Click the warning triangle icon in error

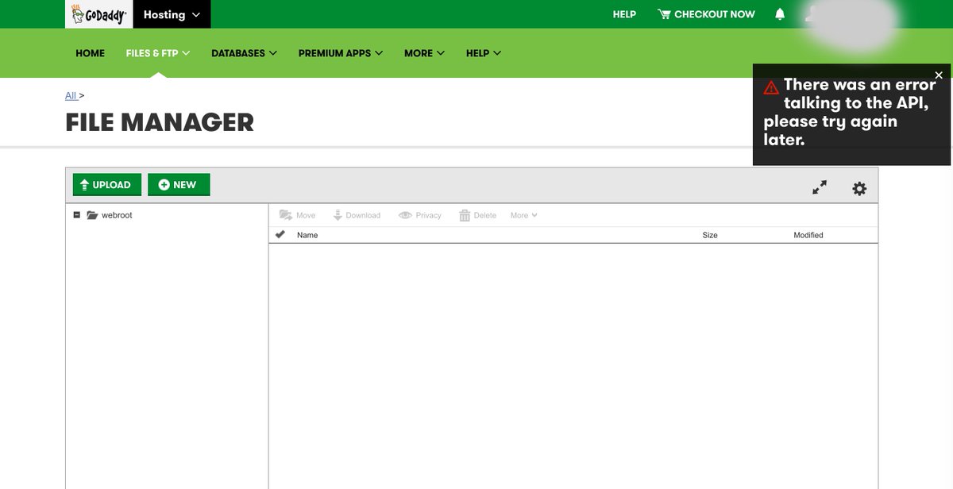(771, 87)
